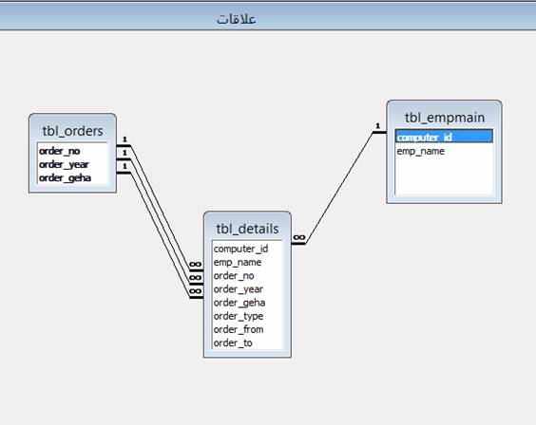Select order_year field in tbl_orders
The height and width of the screenshot is (425, 536).
tap(72, 164)
